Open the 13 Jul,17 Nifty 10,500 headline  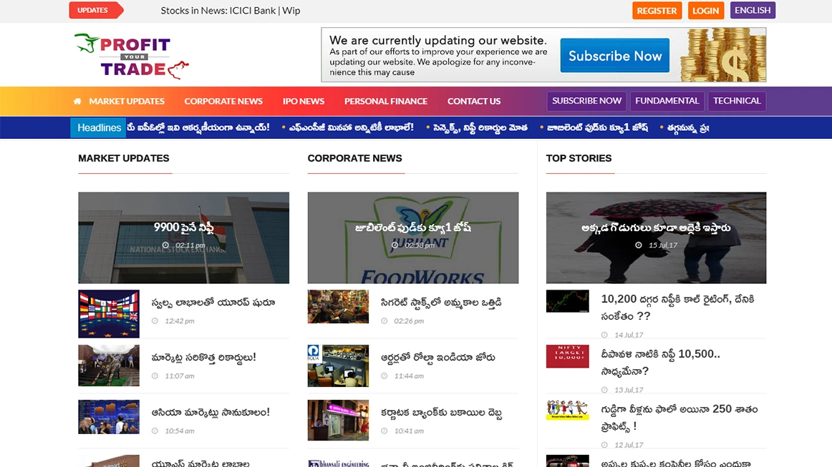click(x=661, y=363)
